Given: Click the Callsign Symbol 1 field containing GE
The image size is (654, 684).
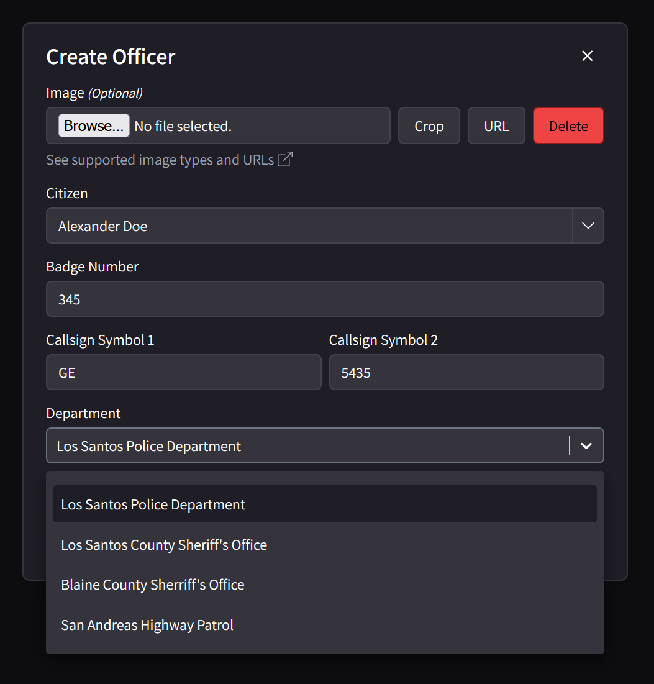Looking at the screenshot, I should coord(183,373).
